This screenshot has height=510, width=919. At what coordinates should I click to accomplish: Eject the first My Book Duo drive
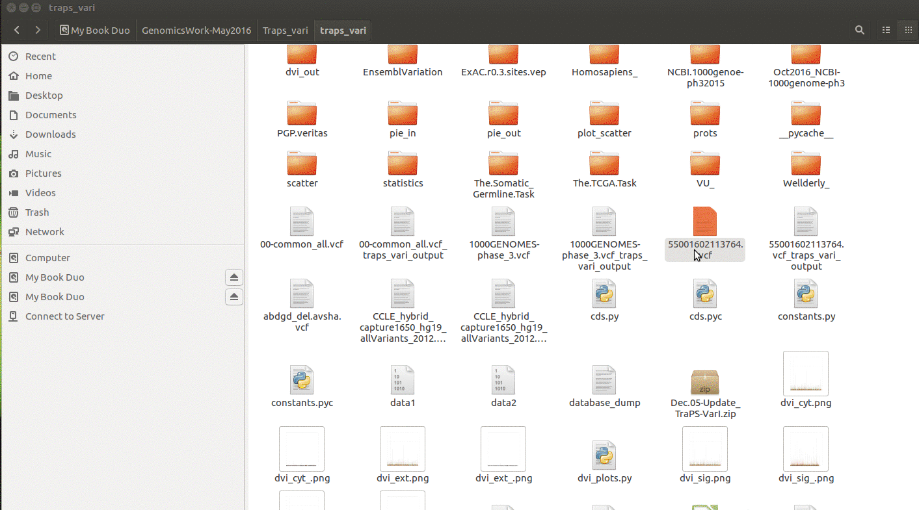235,277
